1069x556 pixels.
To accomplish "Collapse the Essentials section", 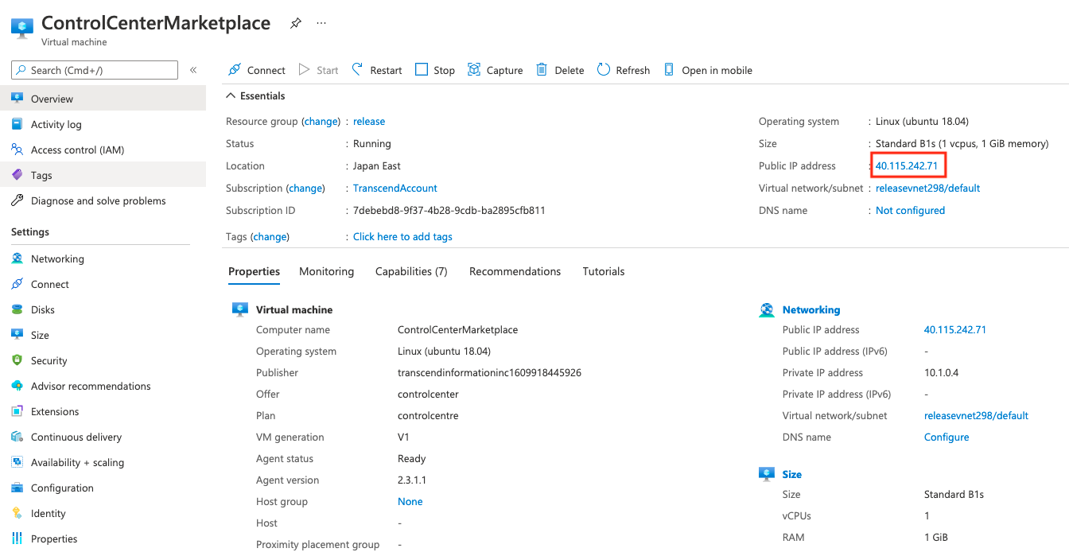I will [256, 95].
